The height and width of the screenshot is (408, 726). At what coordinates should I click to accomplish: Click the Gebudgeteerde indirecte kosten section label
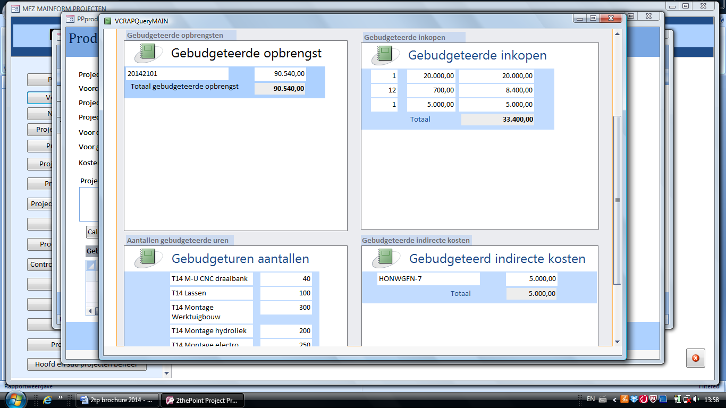(416, 240)
